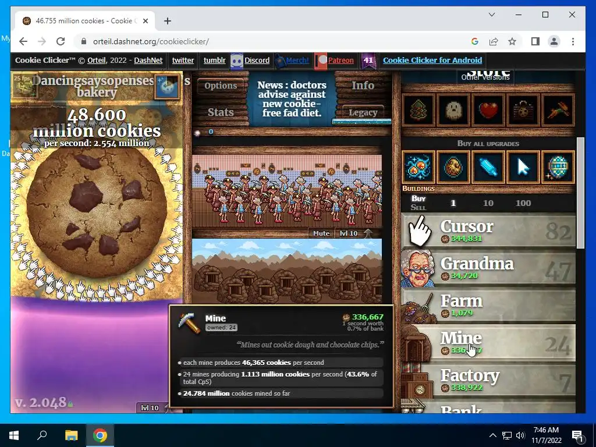The width and height of the screenshot is (596, 447).
Task: Open Windows Start menu
Action: 14,435
